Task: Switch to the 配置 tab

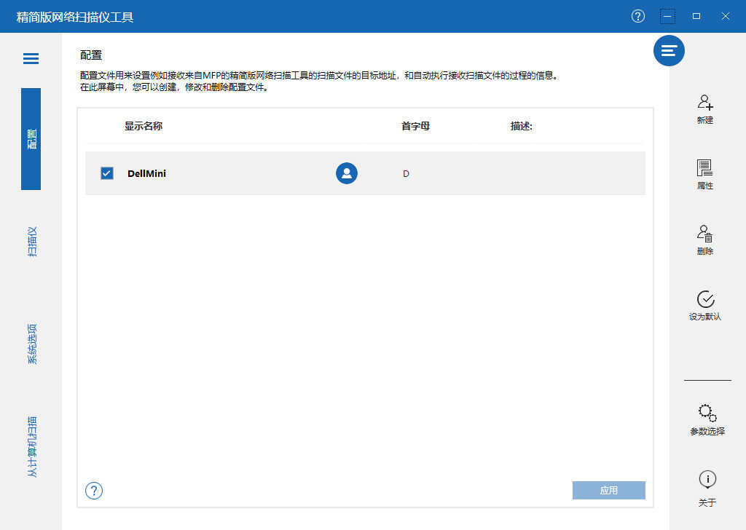Action: click(x=31, y=139)
